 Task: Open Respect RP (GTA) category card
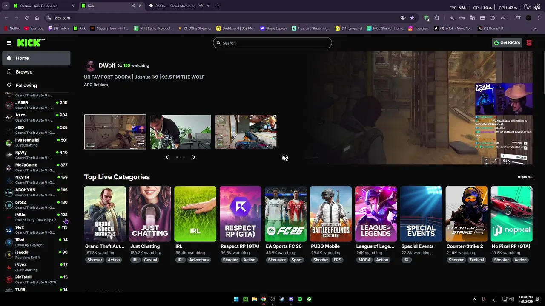coord(240,214)
